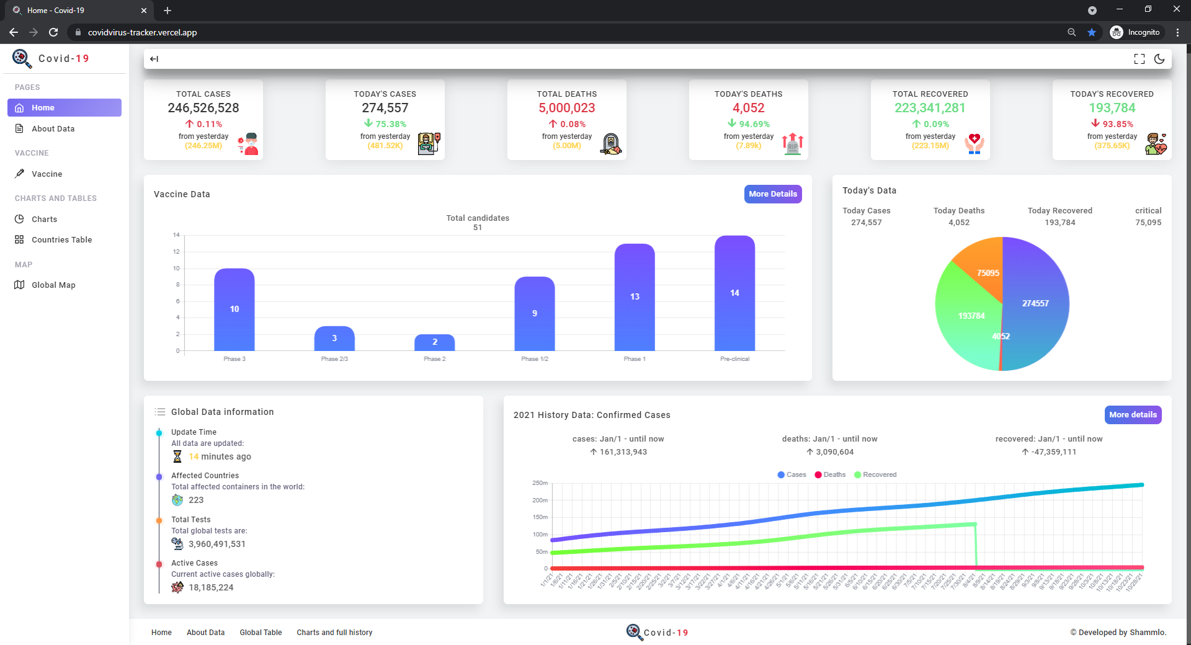The height and width of the screenshot is (645, 1191).
Task: Click More details in the History Data card
Action: click(x=1133, y=415)
